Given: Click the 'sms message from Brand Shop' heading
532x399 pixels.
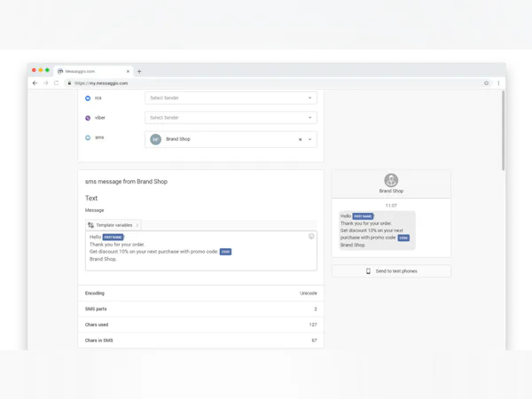Looking at the screenshot, I should (126, 182).
